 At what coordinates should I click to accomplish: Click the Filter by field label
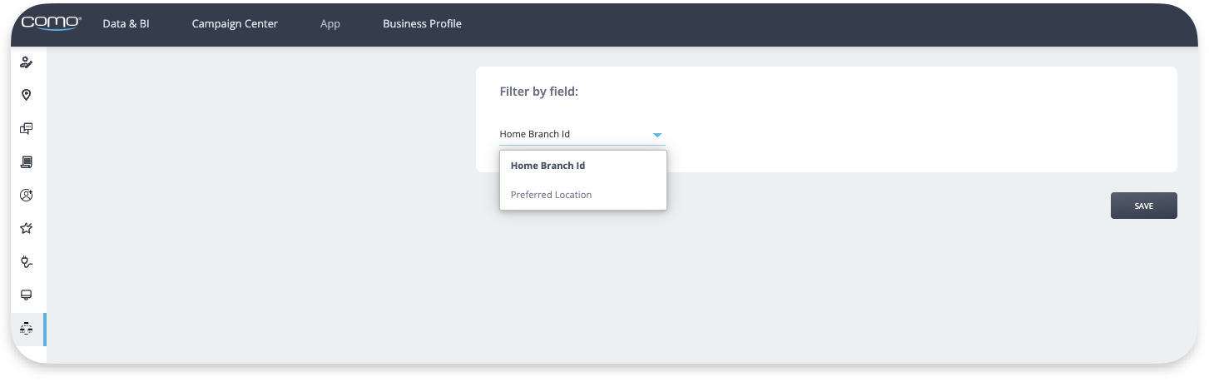(538, 92)
